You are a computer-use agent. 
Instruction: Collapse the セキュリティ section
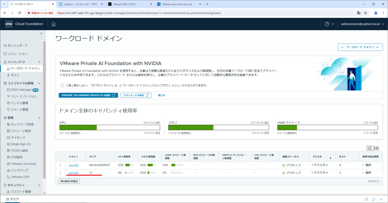[39, 185]
